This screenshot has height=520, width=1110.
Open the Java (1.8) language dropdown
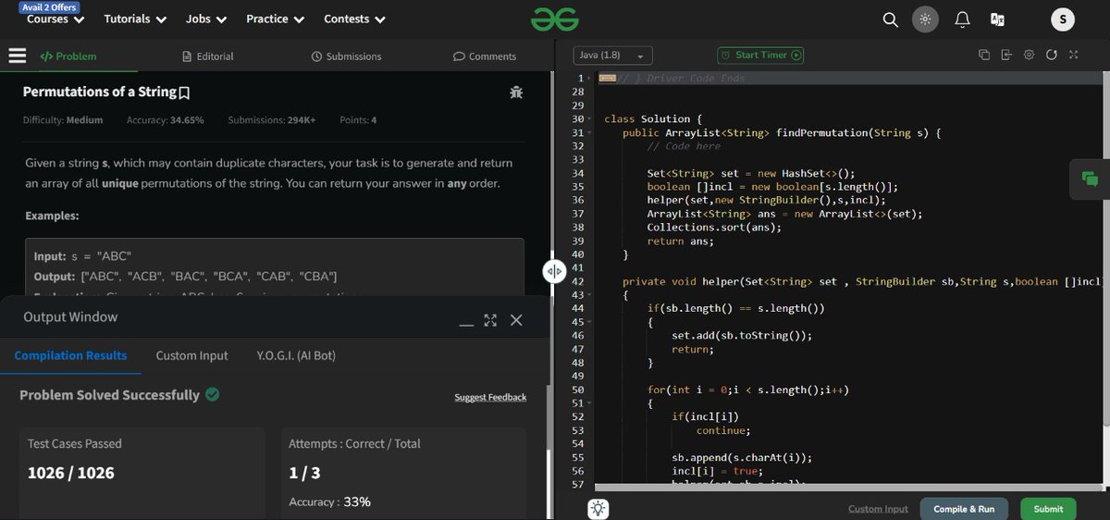pyautogui.click(x=613, y=56)
